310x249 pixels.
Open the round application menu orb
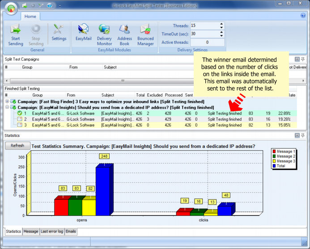[11, 8]
